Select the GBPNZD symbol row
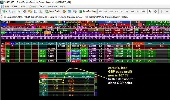 [x=76, y=54]
